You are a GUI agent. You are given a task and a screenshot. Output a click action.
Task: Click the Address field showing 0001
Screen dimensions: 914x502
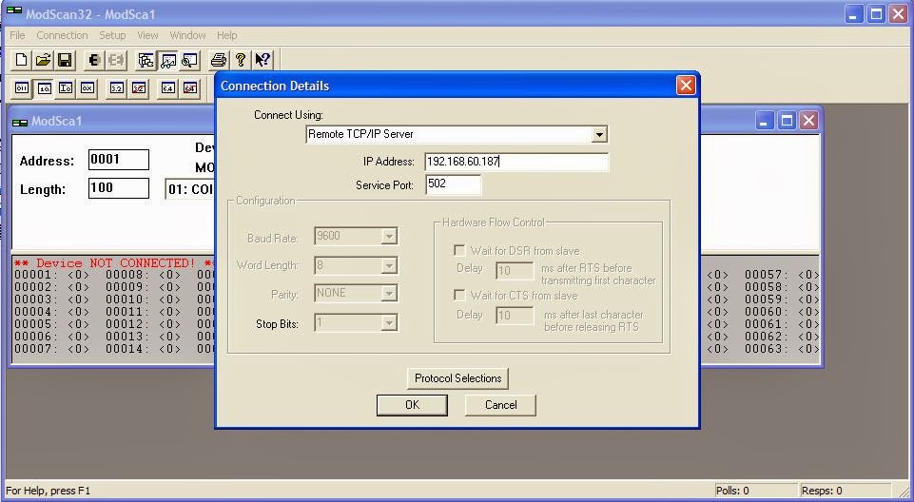(119, 160)
